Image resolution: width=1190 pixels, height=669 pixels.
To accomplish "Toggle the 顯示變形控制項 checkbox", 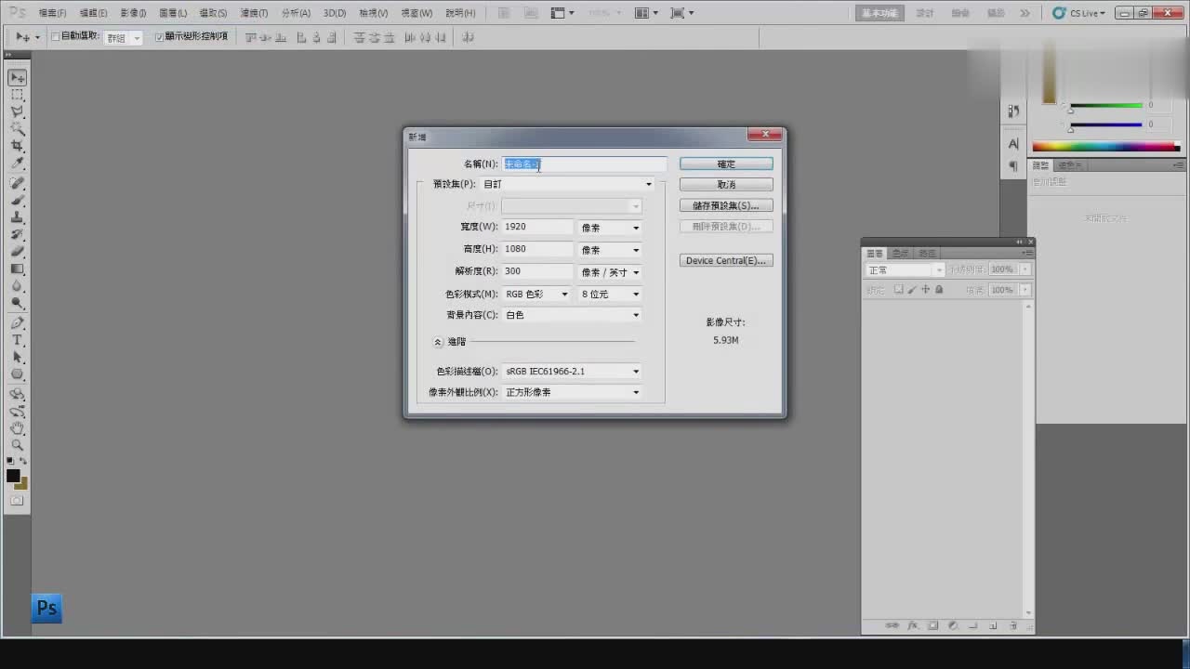I will point(159,36).
